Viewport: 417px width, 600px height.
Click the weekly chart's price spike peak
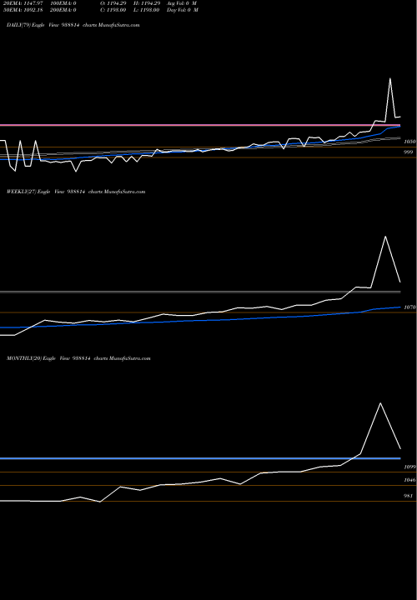[385, 237]
